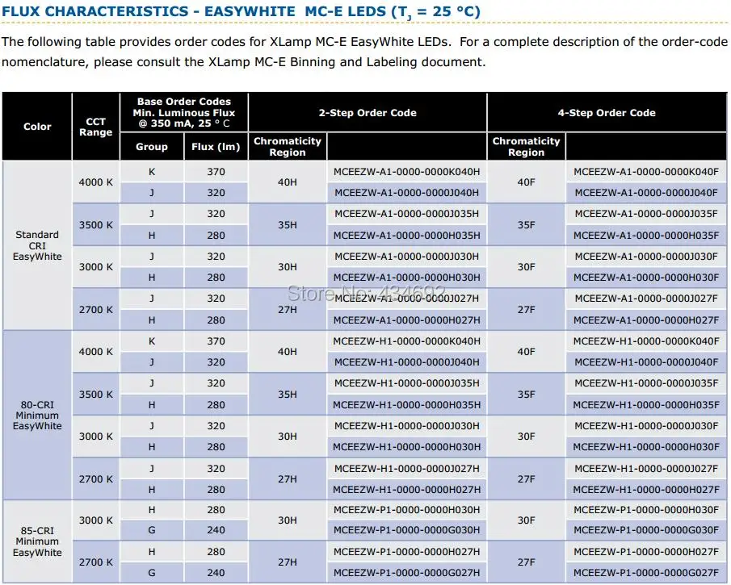Screen dimensions: 731x585
Task: Click the 3500 K cell under 80-CRI Minimum
Action: 95,395
